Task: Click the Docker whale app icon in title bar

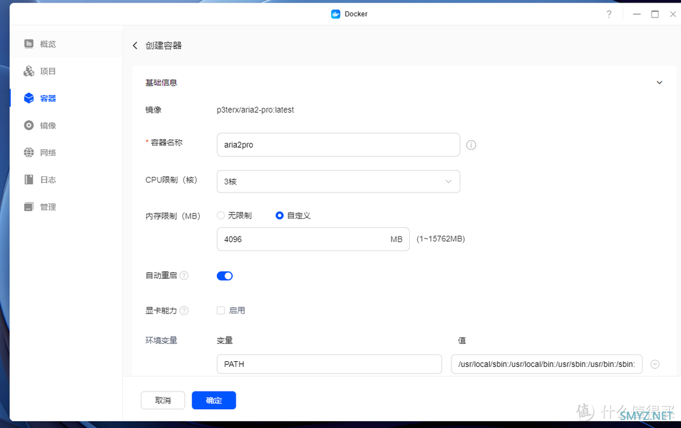Action: point(335,14)
